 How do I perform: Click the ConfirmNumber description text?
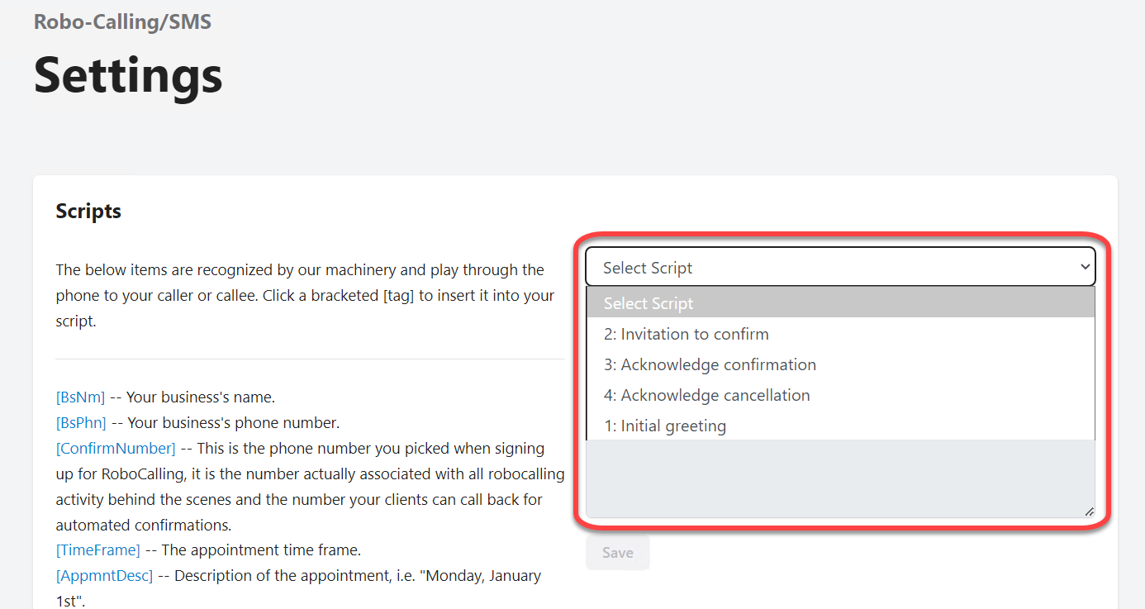click(310, 487)
